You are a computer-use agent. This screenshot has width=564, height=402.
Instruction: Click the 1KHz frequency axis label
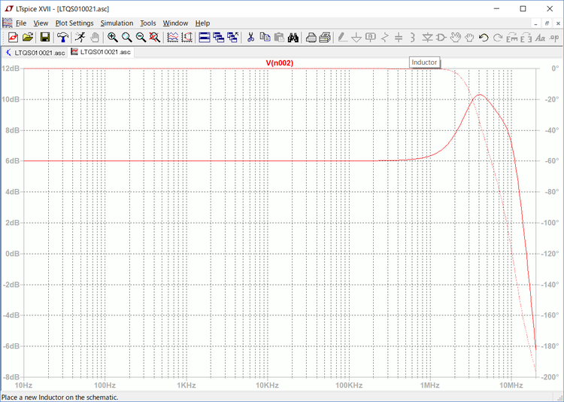(186, 385)
